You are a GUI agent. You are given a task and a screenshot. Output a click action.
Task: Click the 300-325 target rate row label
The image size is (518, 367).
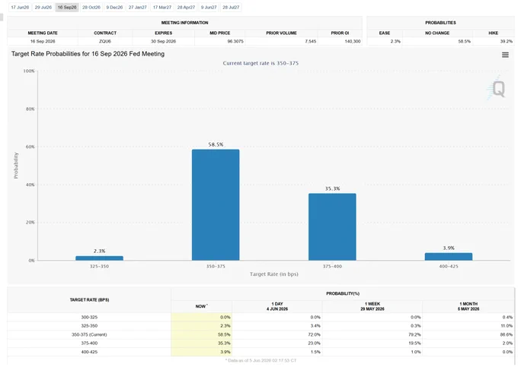tap(89, 318)
